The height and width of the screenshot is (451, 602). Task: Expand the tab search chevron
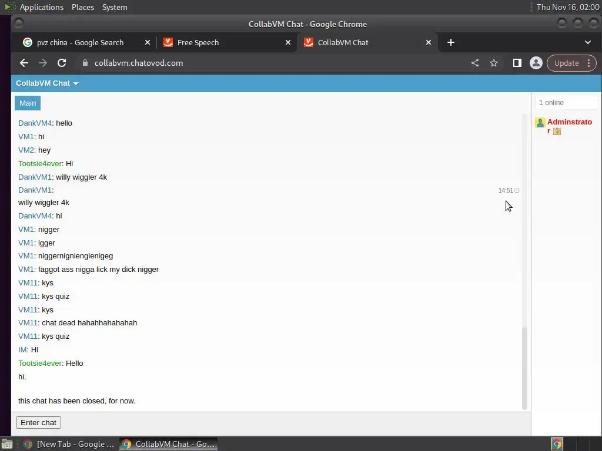click(x=588, y=42)
